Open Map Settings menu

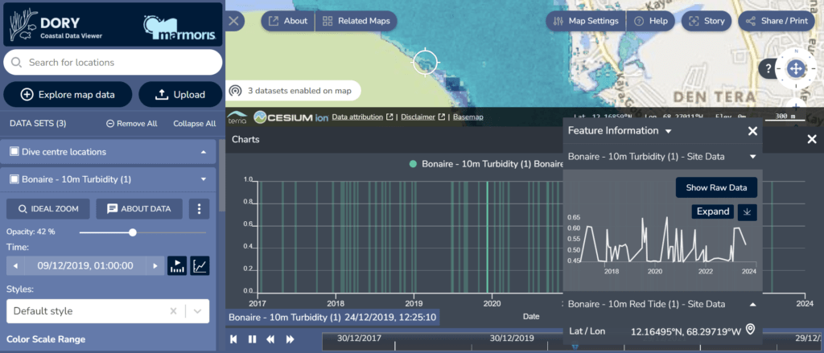tap(586, 21)
